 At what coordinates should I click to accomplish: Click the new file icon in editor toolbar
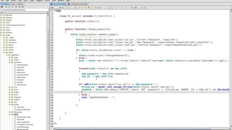pos(66,8)
